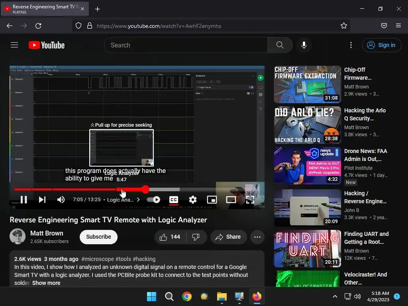The height and width of the screenshot is (306, 408).
Task: Bookmark this page with the star
Action: point(344,26)
